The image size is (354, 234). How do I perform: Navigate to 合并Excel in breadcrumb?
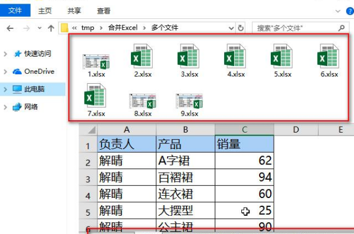click(x=123, y=28)
